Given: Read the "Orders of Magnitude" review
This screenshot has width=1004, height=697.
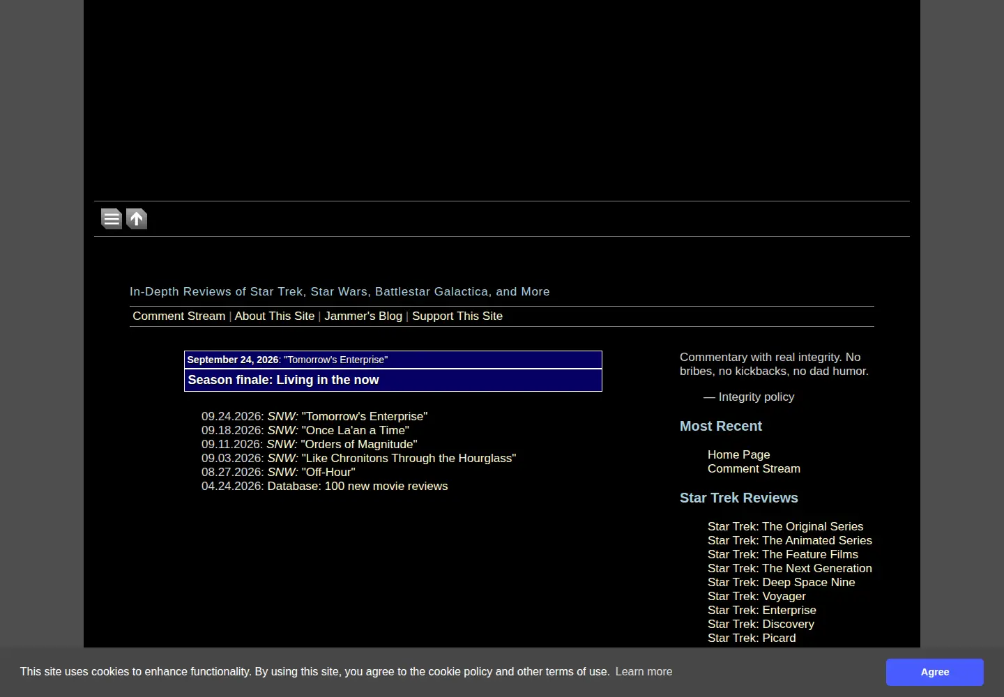Looking at the screenshot, I should coord(342,444).
